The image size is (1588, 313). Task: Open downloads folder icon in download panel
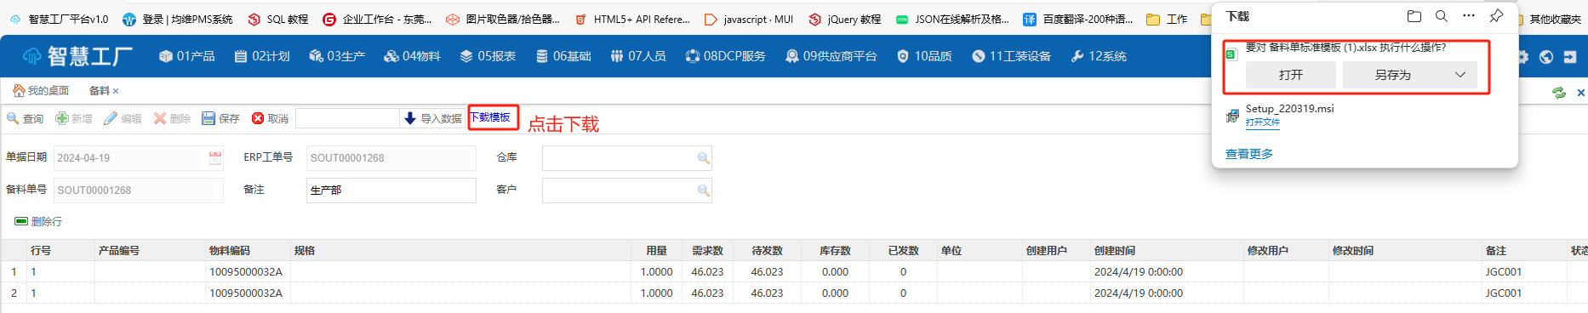click(x=1414, y=16)
